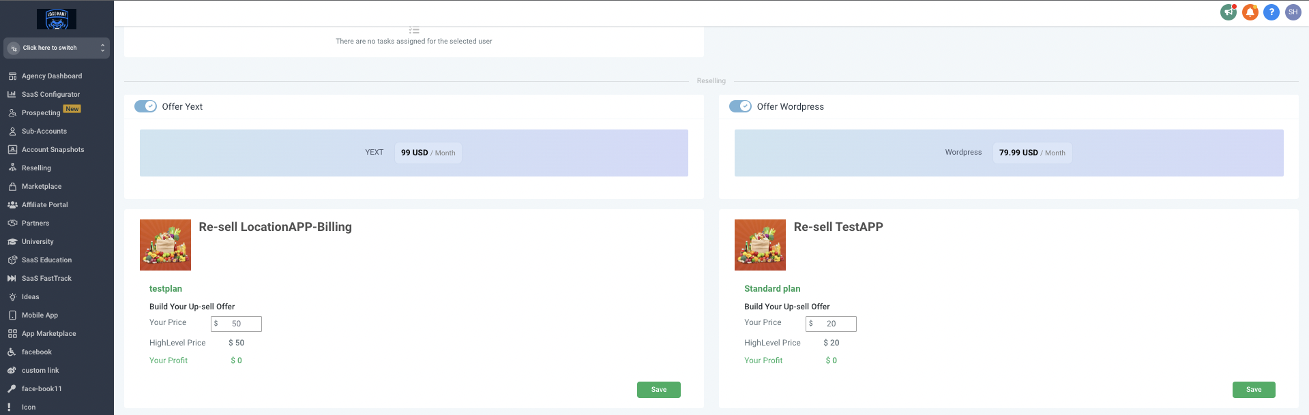Viewport: 1309px width, 415px height.
Task: Save the TestAPP up-sell offer
Action: [1253, 390]
